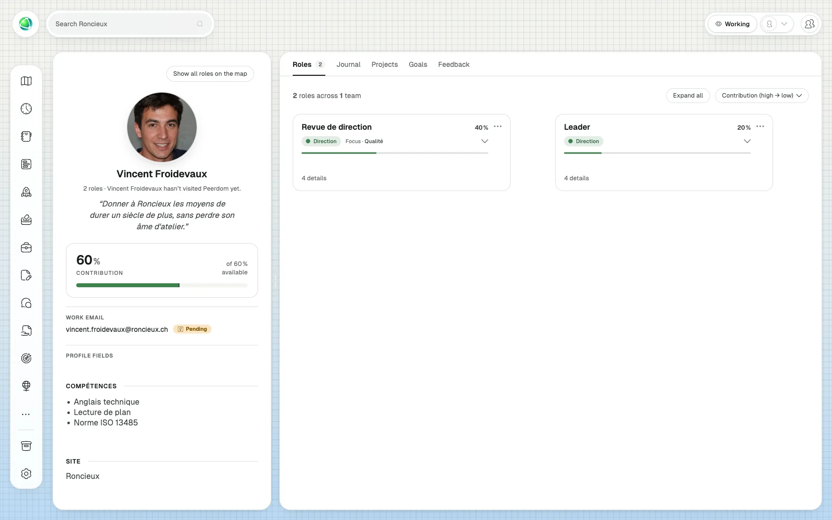Image resolution: width=832 pixels, height=520 pixels.
Task: Open the chat bubbles sidebar icon
Action: [x=26, y=303]
